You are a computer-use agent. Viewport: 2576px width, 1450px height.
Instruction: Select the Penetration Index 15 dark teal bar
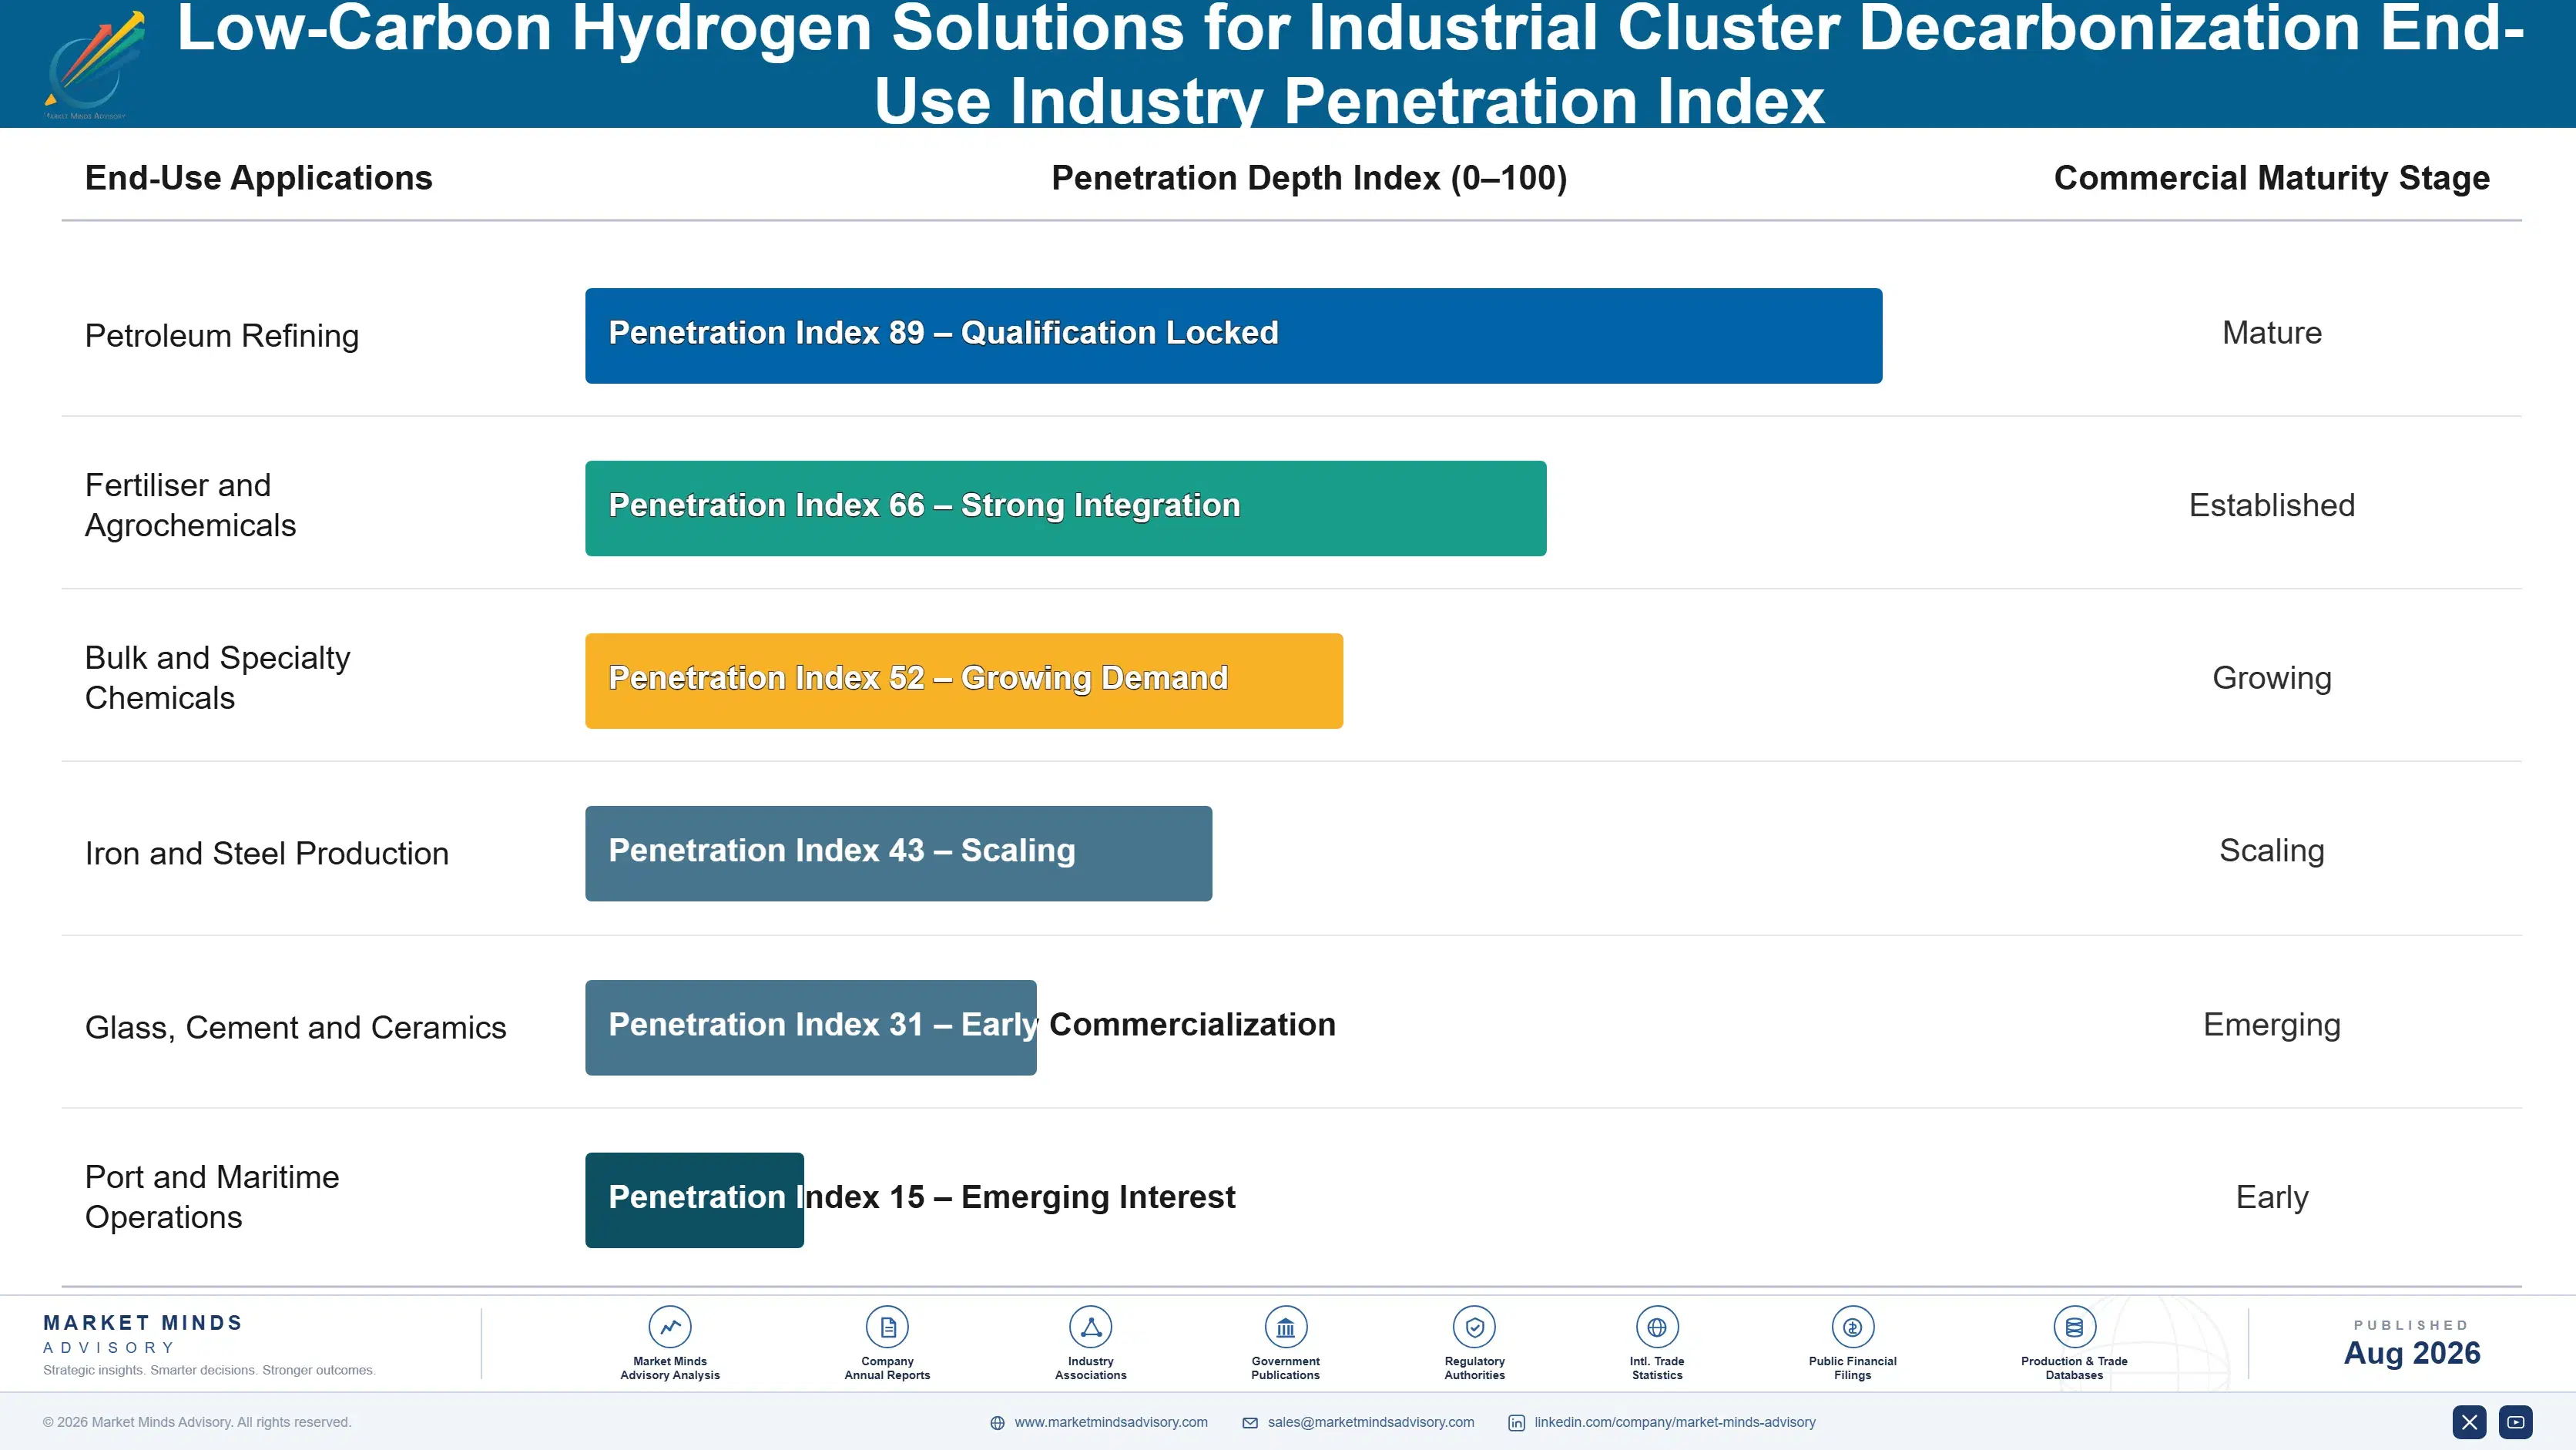[694, 1200]
